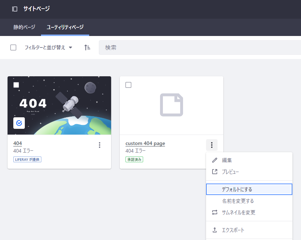Open actions menu for the 404 card
The image size is (301, 240).
click(x=100, y=145)
